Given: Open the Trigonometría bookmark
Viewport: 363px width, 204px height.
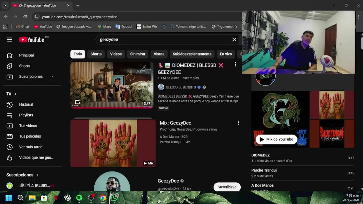Looking at the screenshot, I should [x=224, y=26].
